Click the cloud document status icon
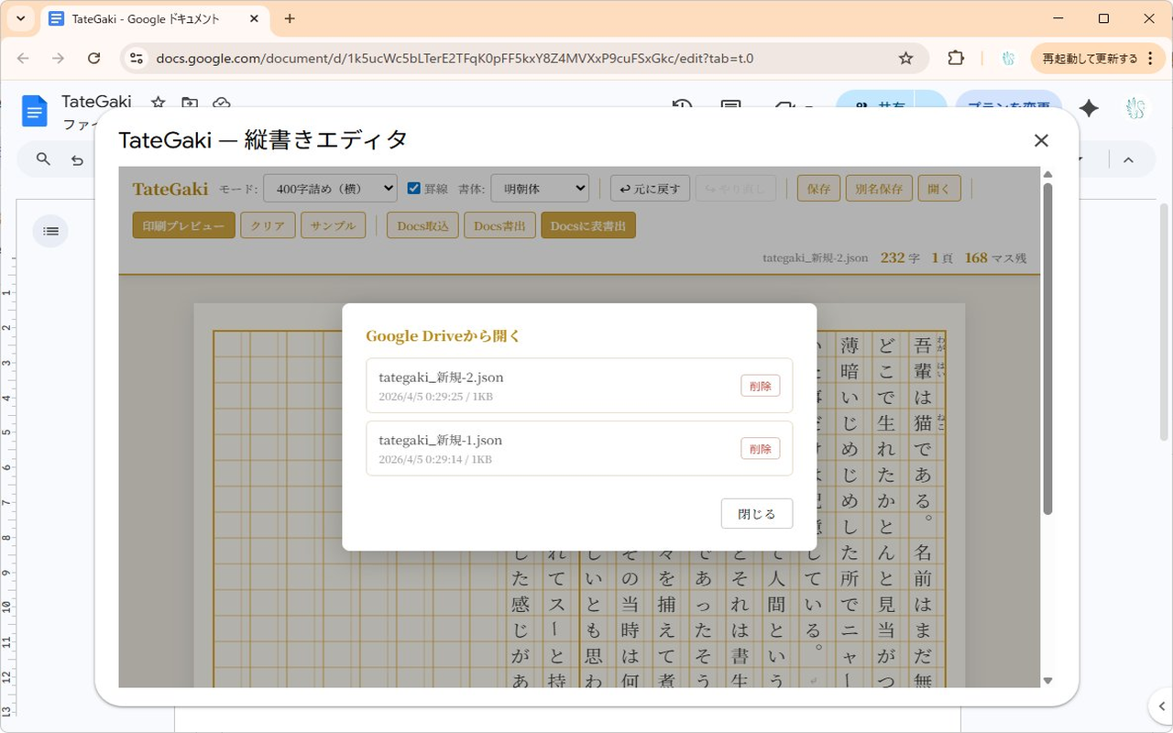Image resolution: width=1173 pixels, height=733 pixels. [x=221, y=103]
